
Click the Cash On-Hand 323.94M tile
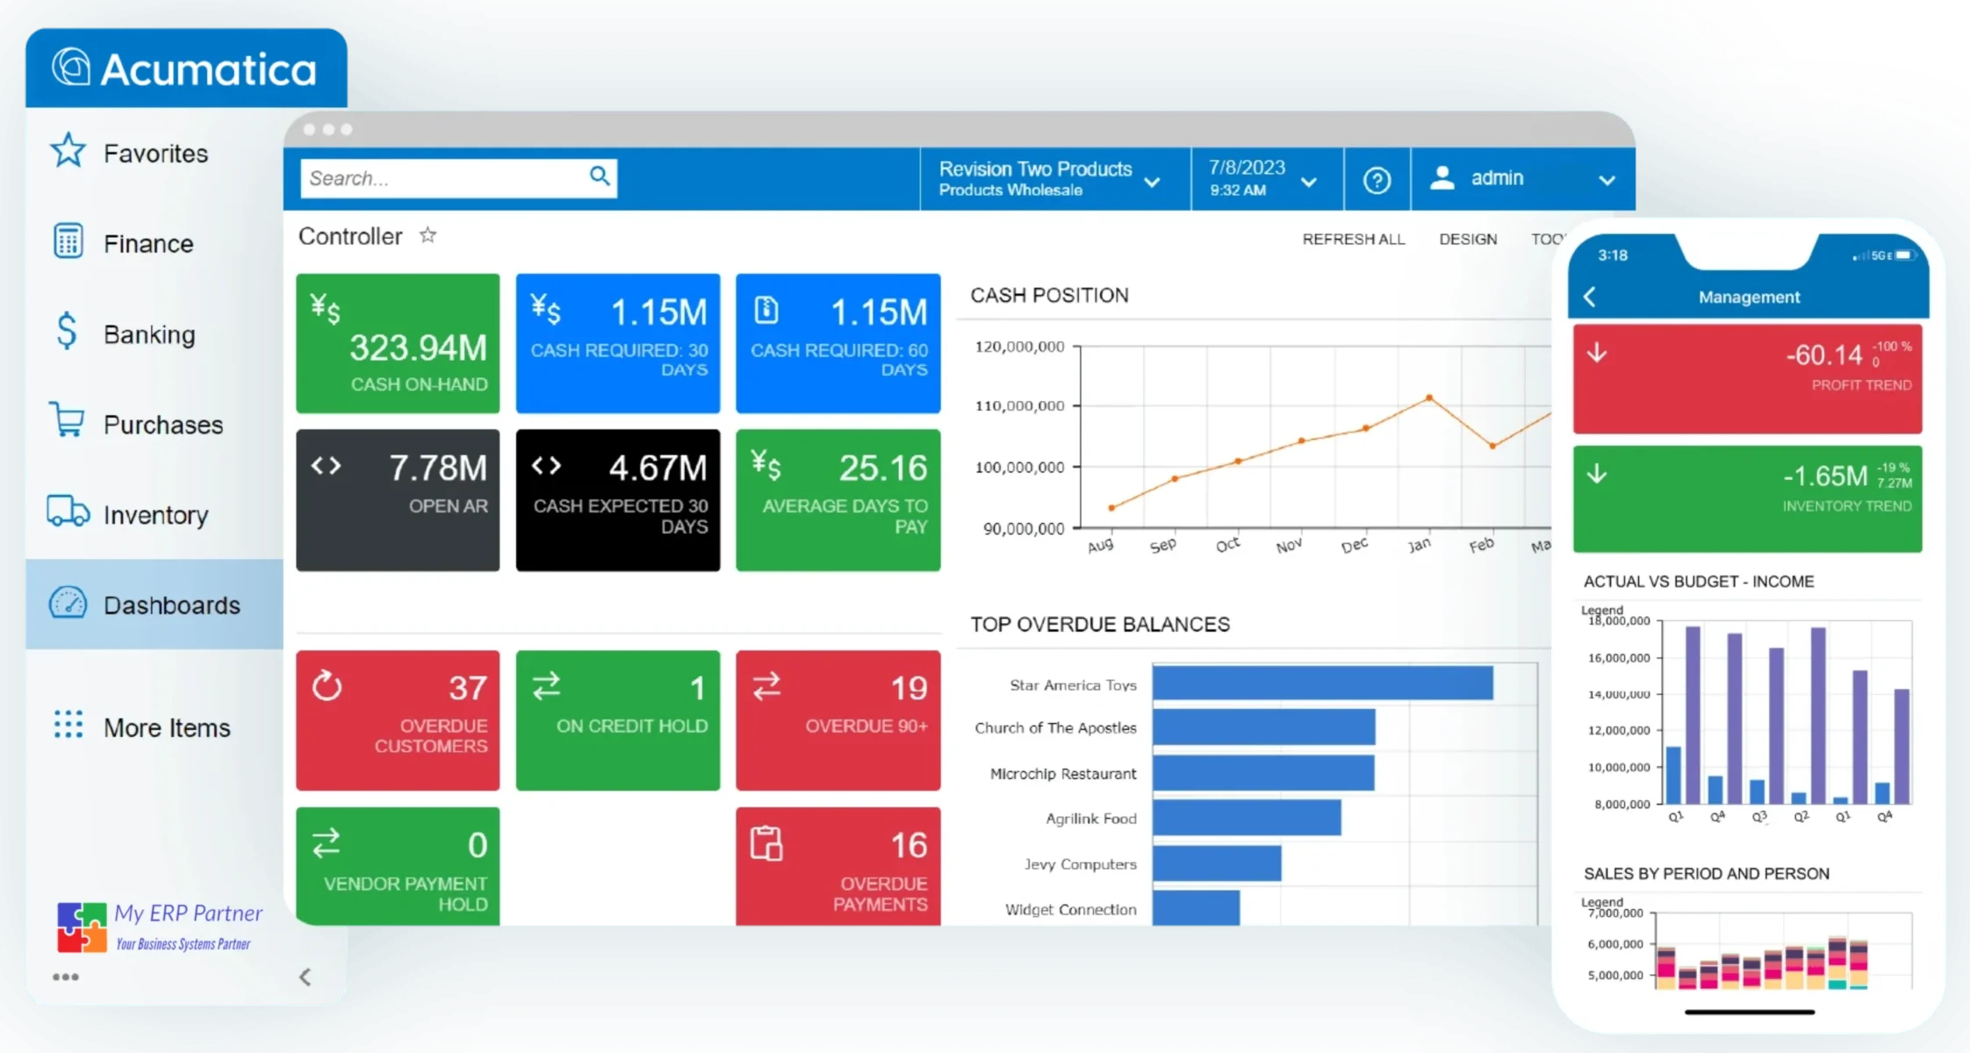(398, 343)
